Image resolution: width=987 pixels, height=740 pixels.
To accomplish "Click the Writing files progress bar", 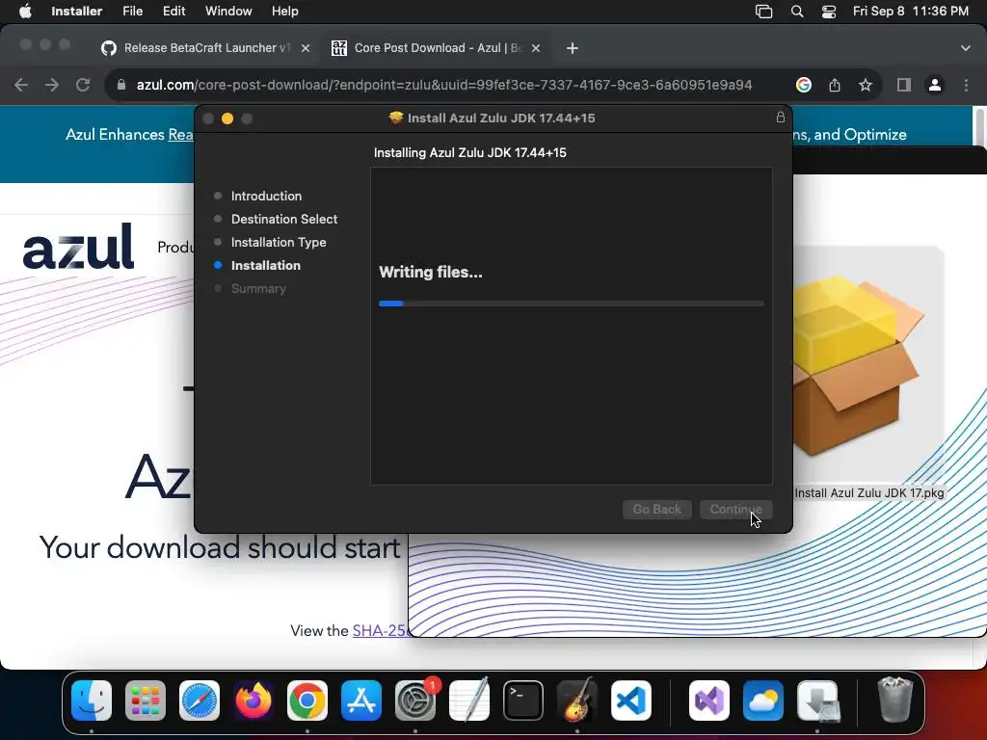I will pyautogui.click(x=571, y=304).
